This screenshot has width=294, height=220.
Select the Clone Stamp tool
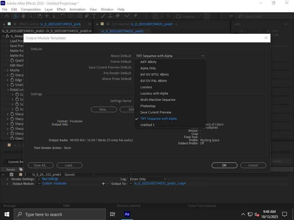pos(110,16)
